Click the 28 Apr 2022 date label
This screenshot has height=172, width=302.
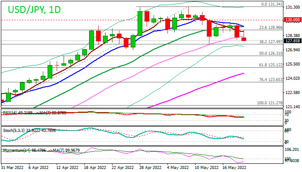tap(151, 168)
